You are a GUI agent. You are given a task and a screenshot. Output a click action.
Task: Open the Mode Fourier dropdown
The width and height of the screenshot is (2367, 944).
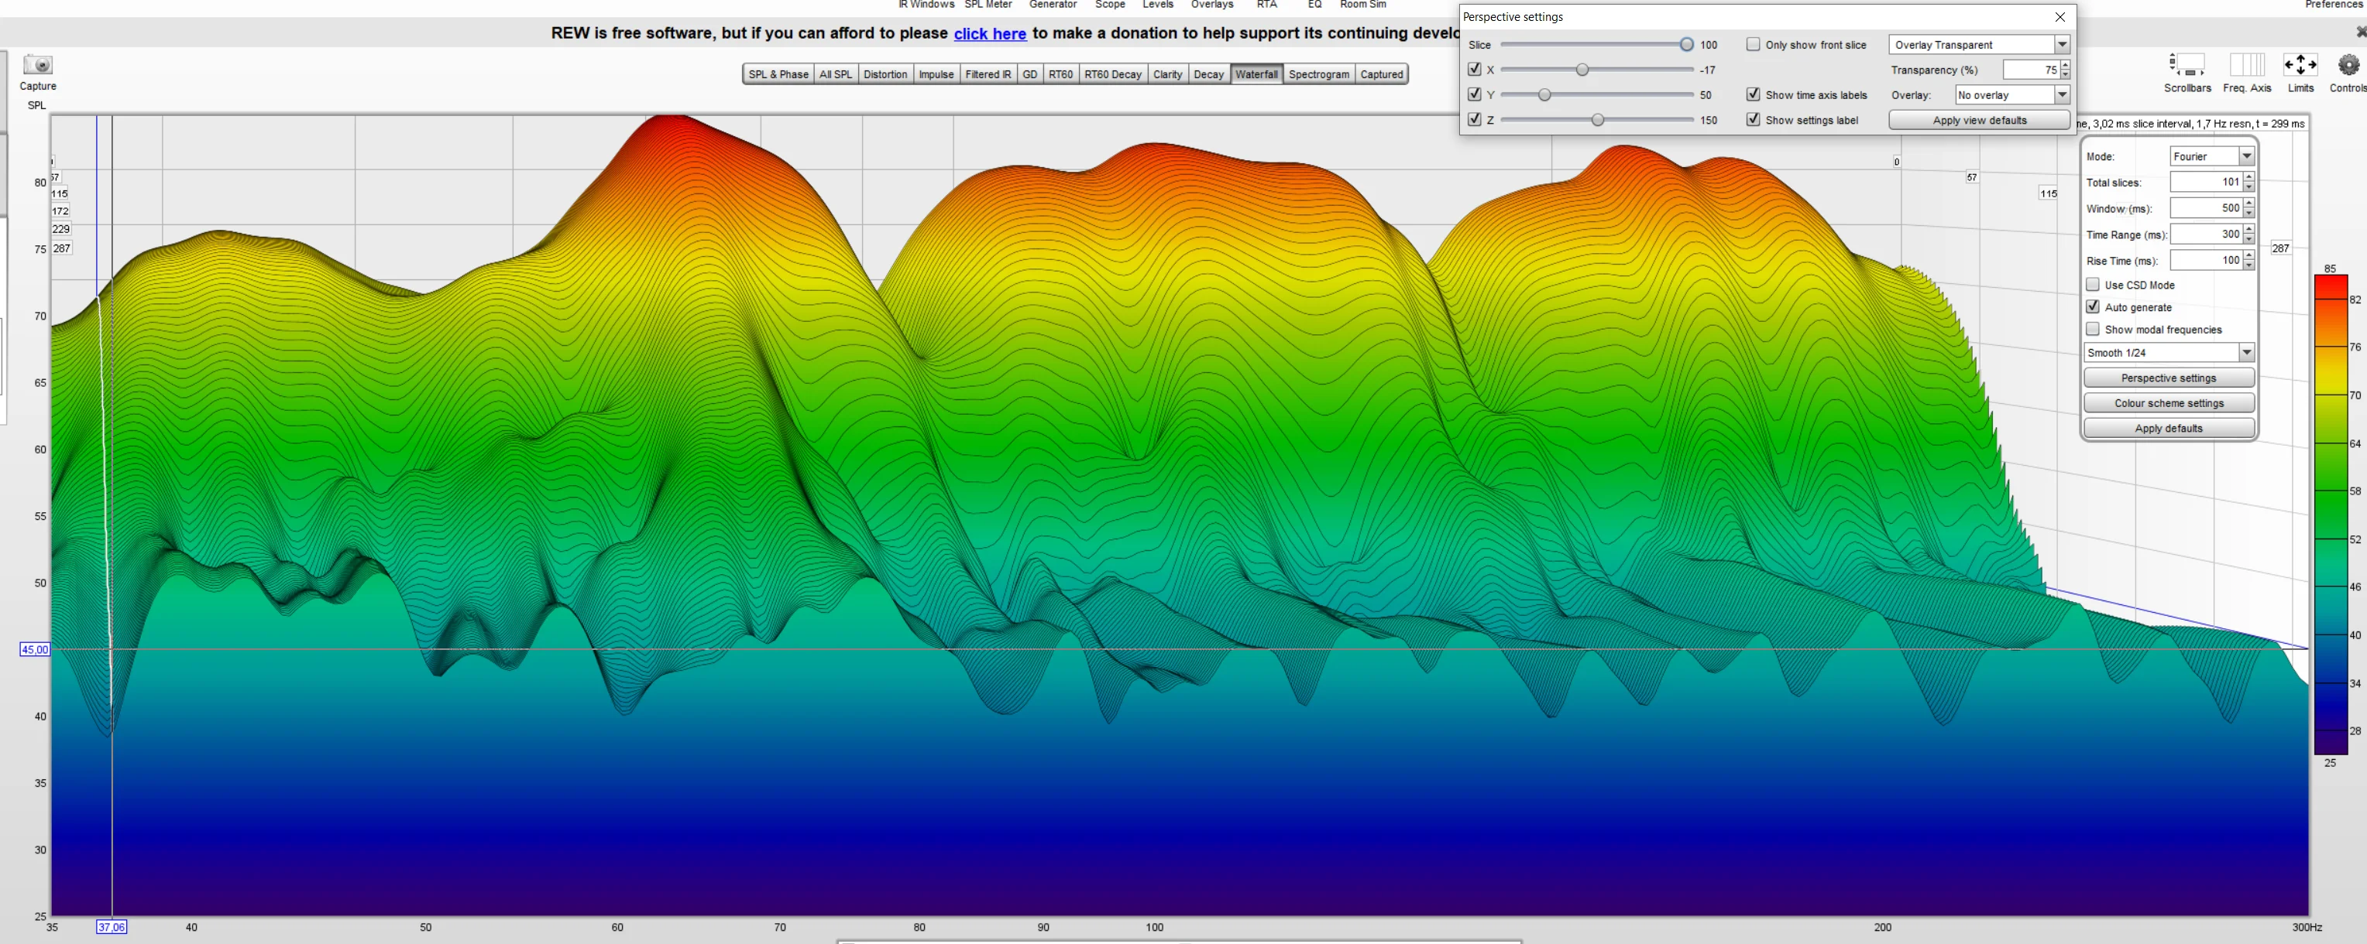(x=2212, y=156)
